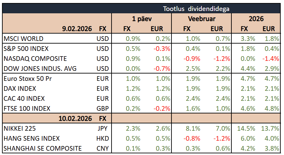
Task: Select the GBP currency cell
Action: click(x=102, y=109)
